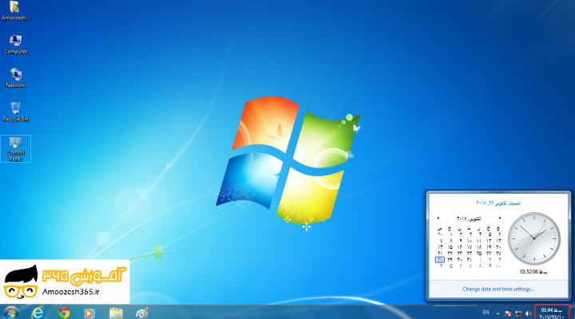This screenshot has width=575, height=319.
Task: Go to previous month in calendar
Action: pyautogui.click(x=438, y=218)
